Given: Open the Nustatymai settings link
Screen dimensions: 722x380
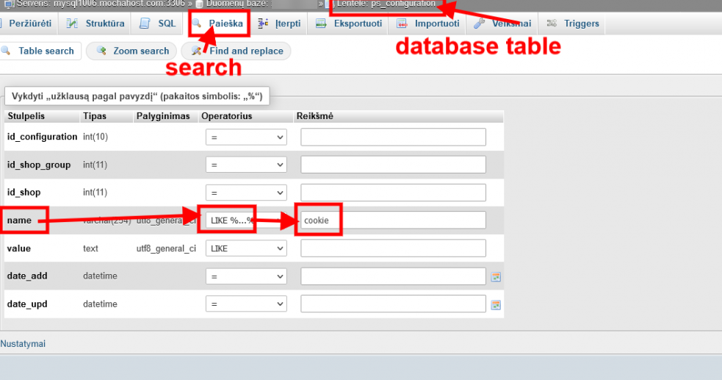Looking at the screenshot, I should [23, 343].
